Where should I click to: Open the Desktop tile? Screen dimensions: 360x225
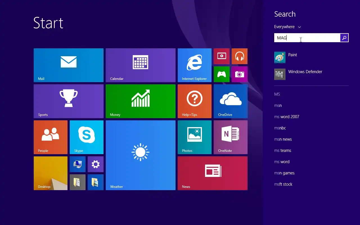coord(51,173)
